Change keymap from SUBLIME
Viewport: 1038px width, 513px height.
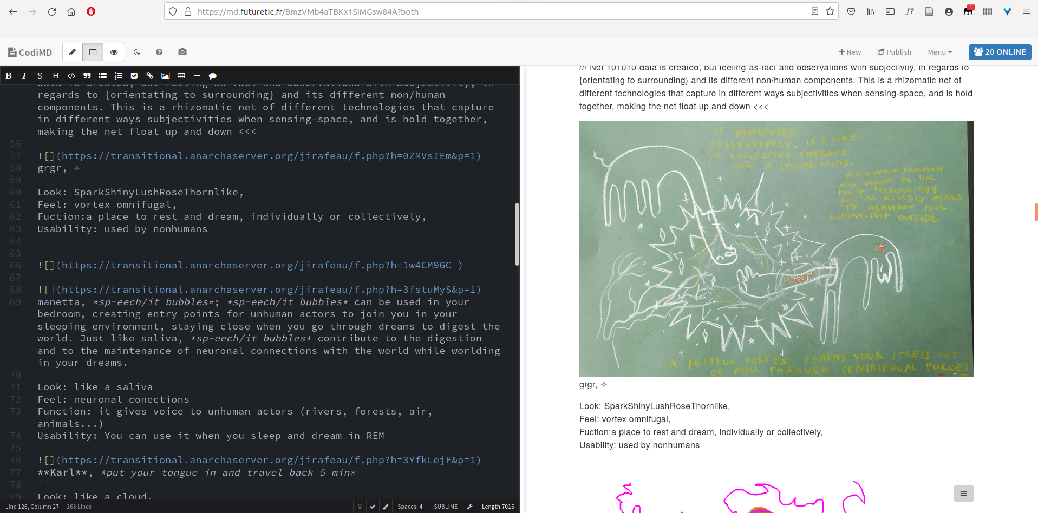[446, 507]
